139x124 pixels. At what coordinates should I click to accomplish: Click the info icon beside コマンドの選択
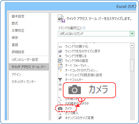tap(84, 28)
